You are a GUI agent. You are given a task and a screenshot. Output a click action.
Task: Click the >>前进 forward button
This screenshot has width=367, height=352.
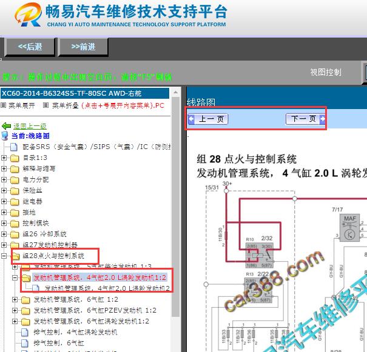point(83,47)
